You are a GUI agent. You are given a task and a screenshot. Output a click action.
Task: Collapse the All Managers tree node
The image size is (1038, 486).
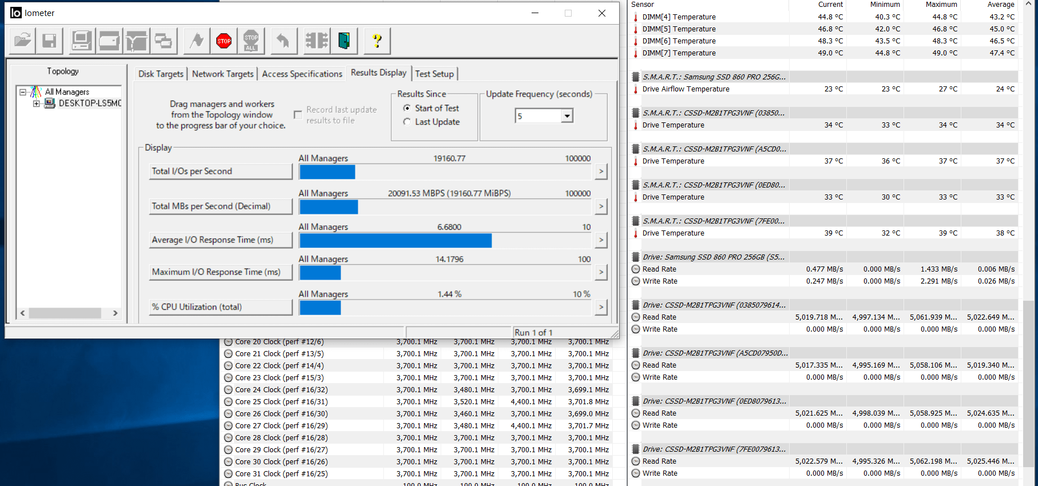coord(23,92)
